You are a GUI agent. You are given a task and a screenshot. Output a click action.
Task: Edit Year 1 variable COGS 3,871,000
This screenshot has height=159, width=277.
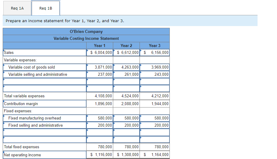pos(100,67)
